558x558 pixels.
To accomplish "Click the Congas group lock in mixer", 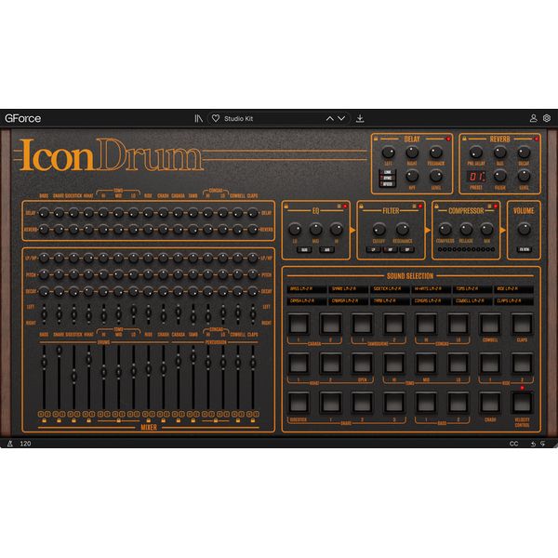I will click(x=216, y=420).
